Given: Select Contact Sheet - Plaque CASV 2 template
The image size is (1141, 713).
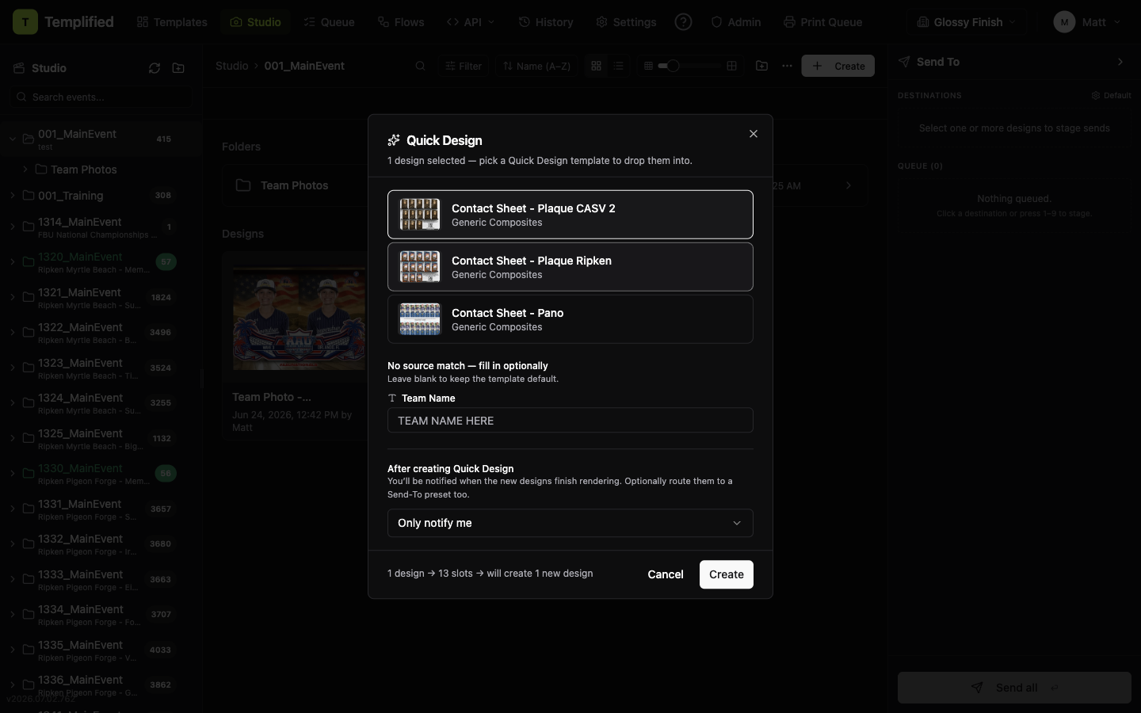Looking at the screenshot, I should click(x=570, y=215).
